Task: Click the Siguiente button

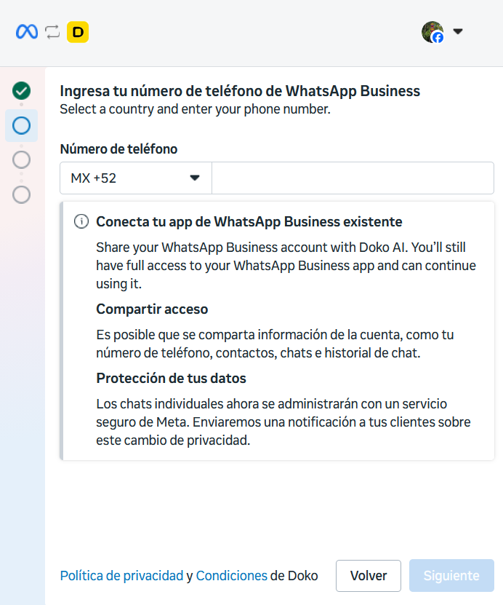Action: (451, 576)
